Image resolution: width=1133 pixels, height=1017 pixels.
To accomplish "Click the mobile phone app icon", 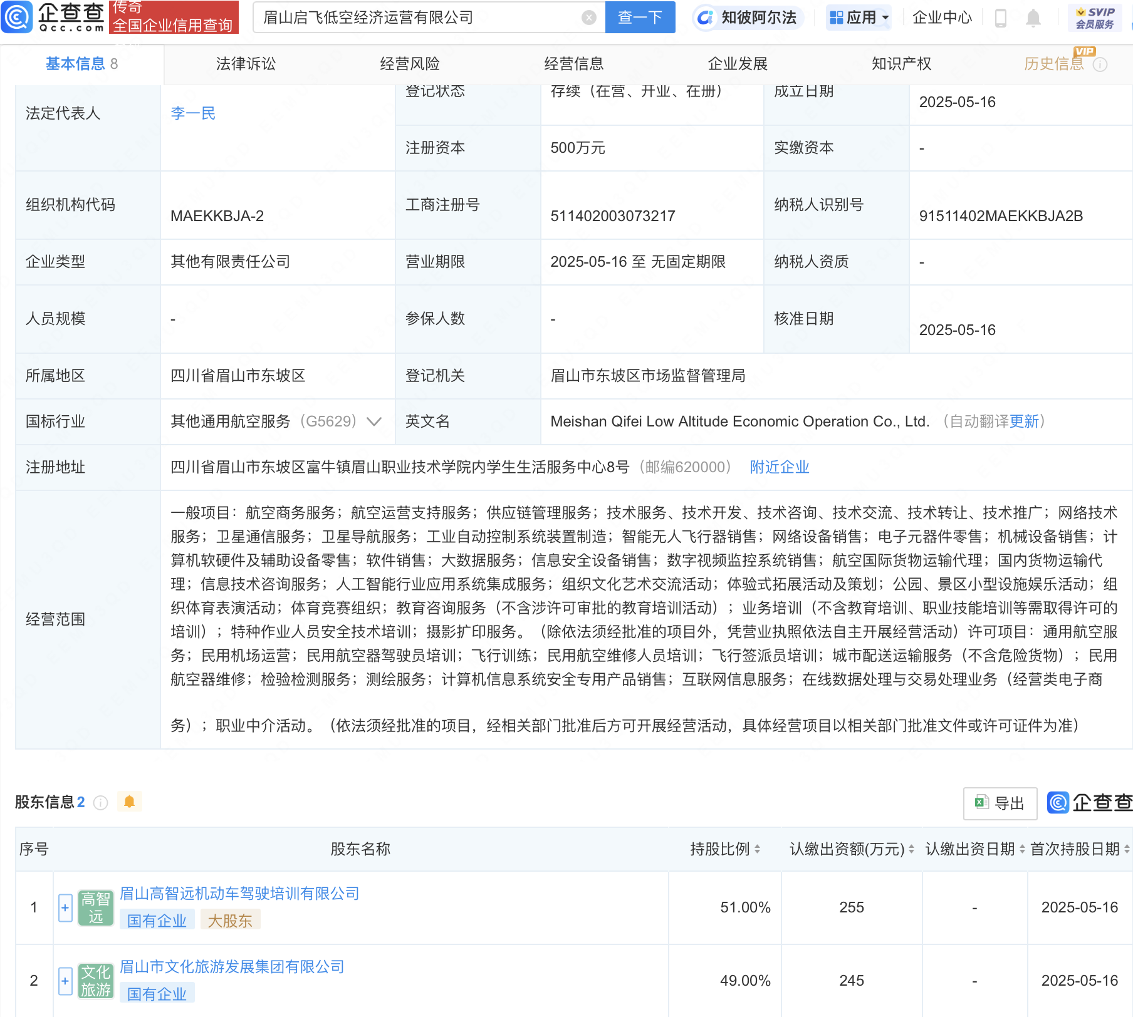I will pos(1001,18).
